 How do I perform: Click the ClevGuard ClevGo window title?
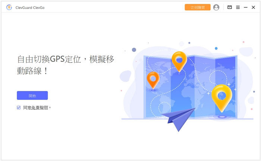pos(32,7)
